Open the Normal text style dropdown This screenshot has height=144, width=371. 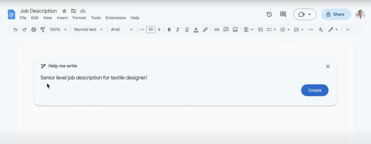(88, 30)
